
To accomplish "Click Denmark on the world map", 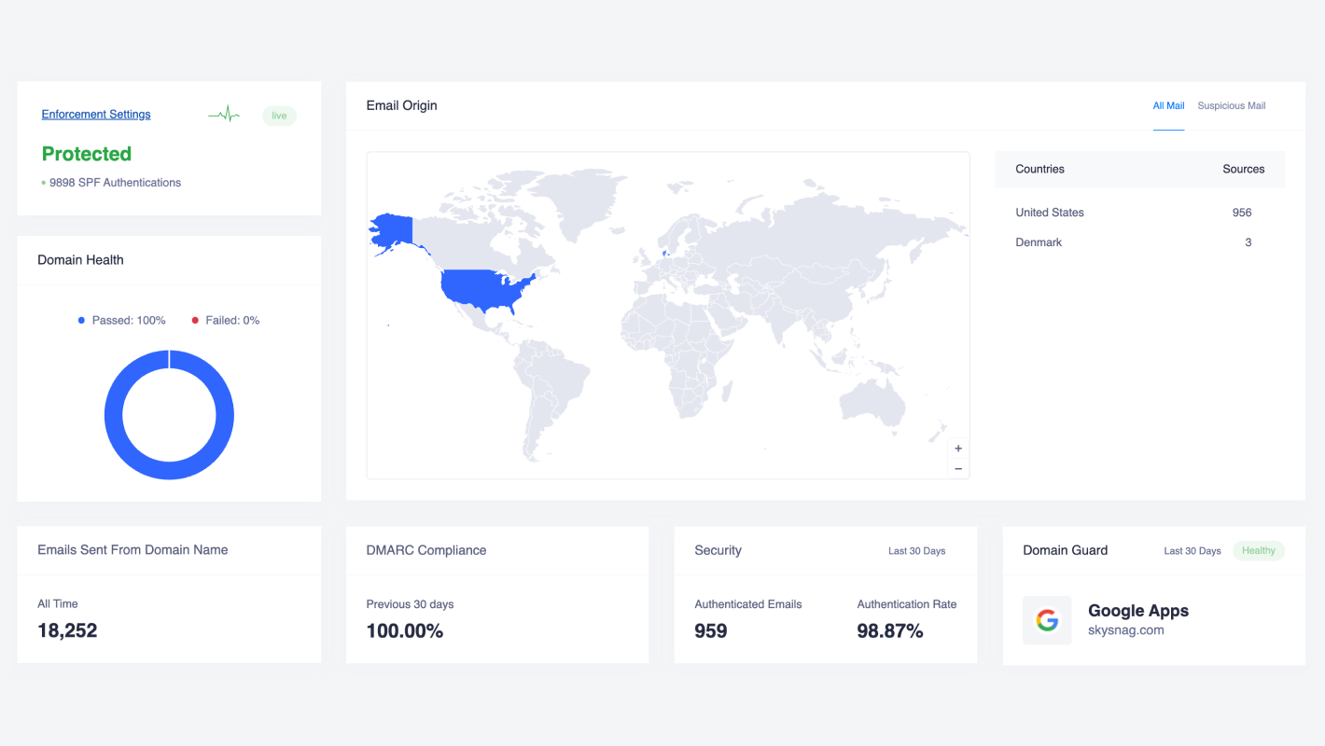I will 664,253.
